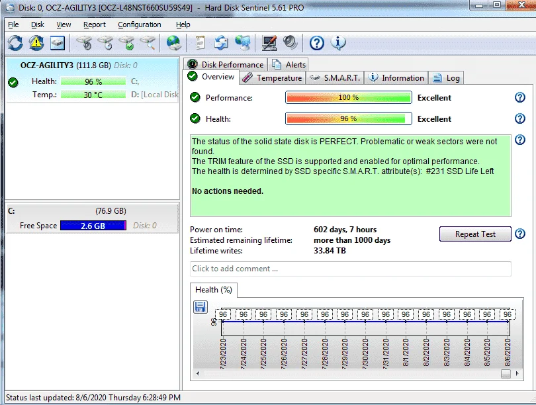Viewport: 536px width, 405px height.
Task: Open the S.M.A.R.T. tab
Action: coord(335,78)
